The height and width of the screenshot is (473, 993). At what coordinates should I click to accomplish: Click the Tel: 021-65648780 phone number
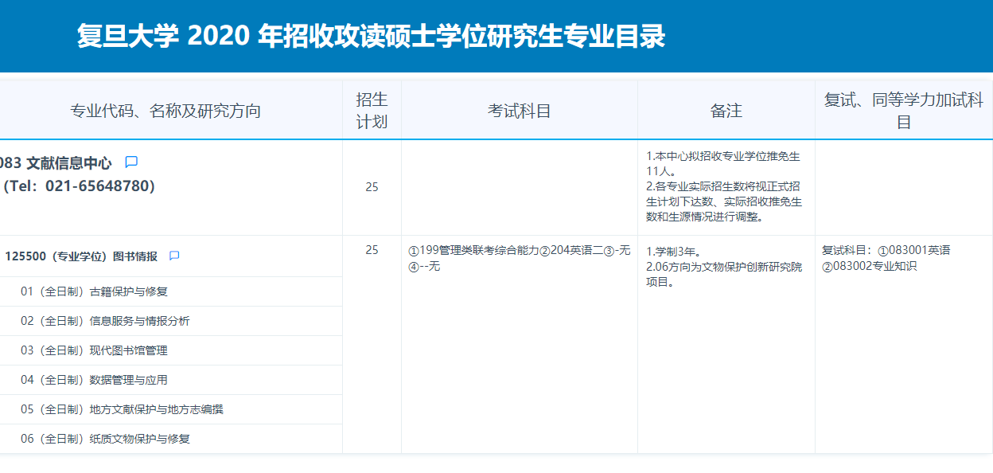(79, 186)
